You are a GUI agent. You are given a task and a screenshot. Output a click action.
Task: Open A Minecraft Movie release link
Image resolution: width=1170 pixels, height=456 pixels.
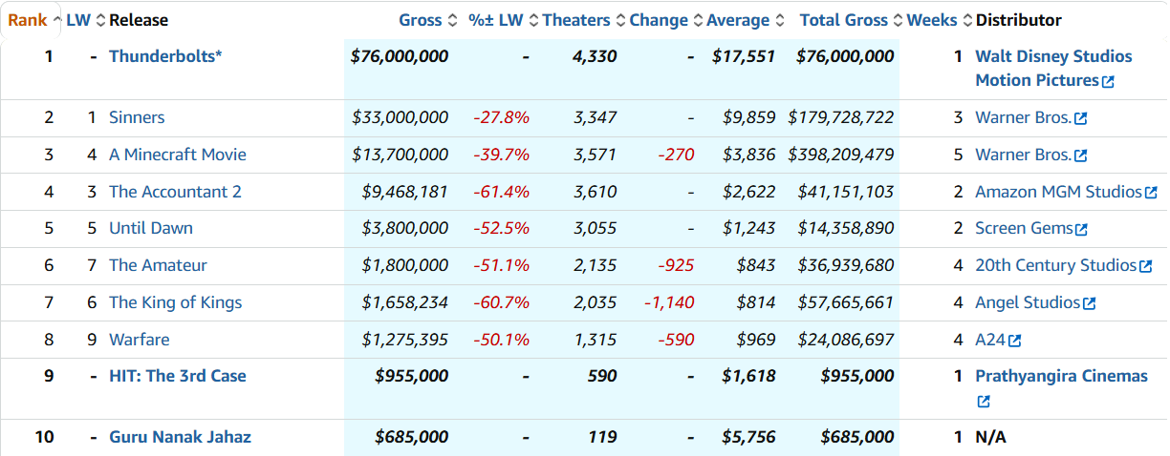tap(177, 155)
